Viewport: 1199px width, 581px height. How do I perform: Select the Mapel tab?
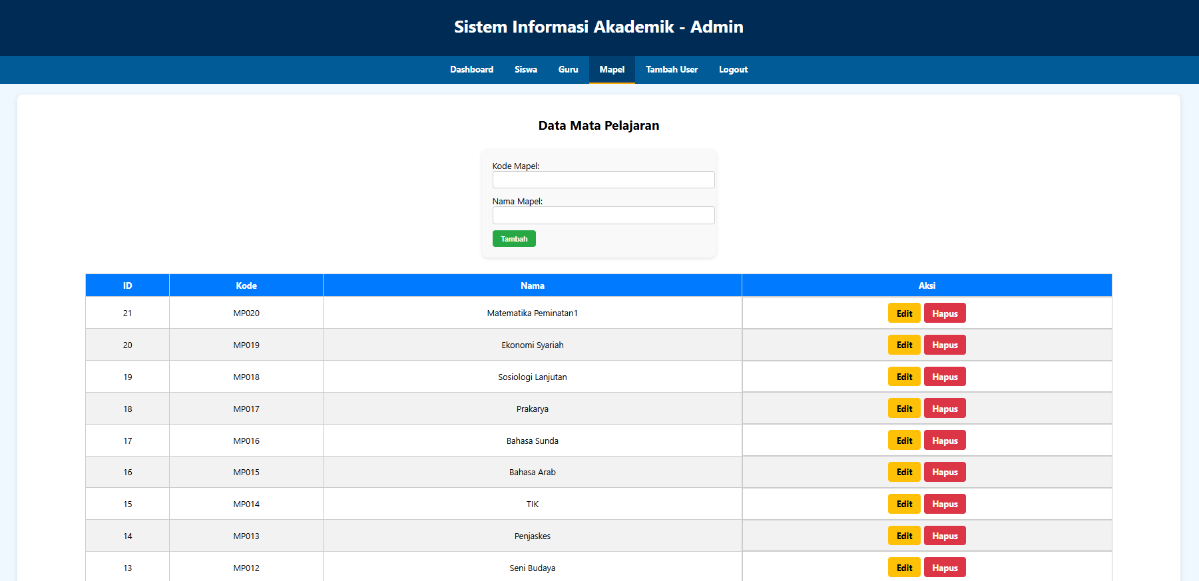coord(611,69)
